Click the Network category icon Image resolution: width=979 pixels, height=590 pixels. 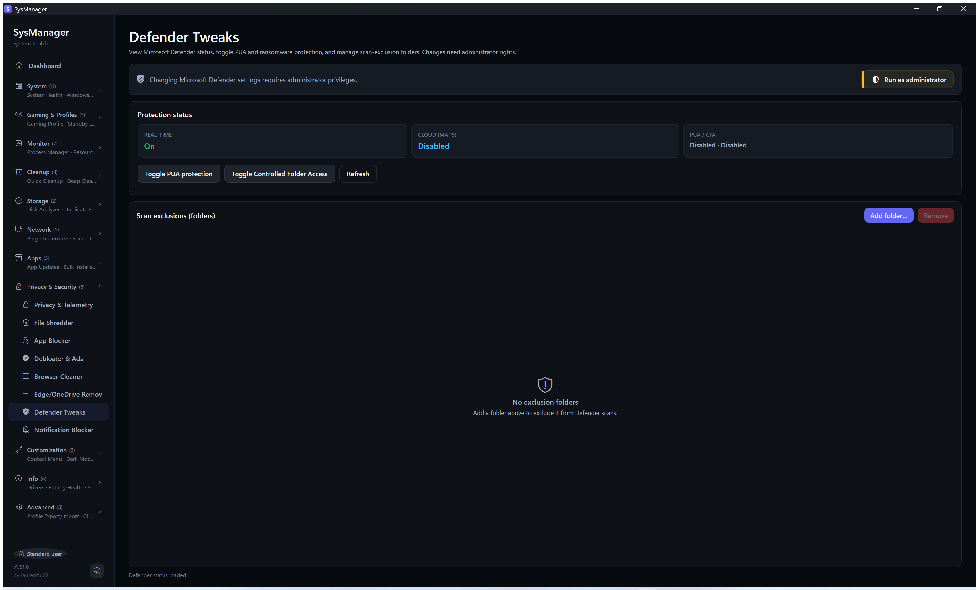point(19,229)
